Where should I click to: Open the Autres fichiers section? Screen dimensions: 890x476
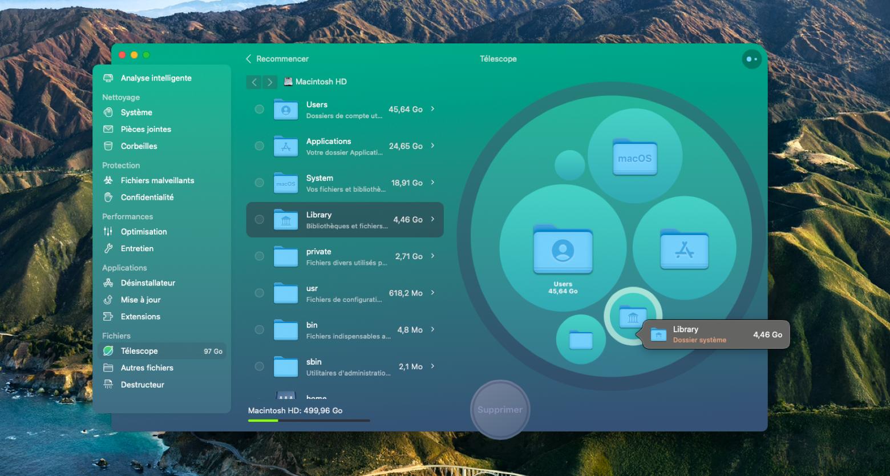(x=162, y=368)
